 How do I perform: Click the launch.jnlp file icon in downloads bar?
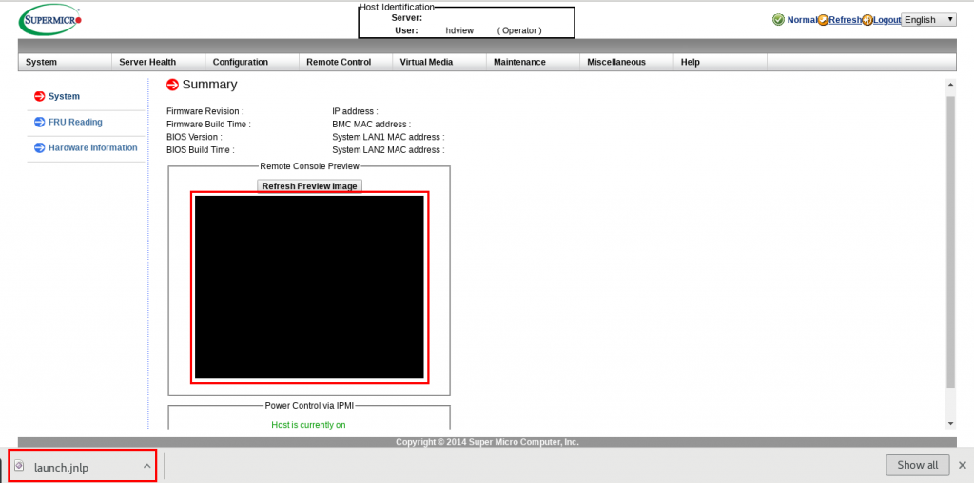19,466
